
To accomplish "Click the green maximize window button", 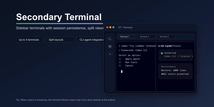I will [x=113, y=27].
